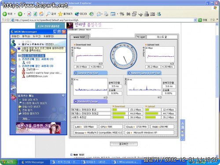Open the Help Messenger menu (H)
Image resolution: width=220 pixels, height=165 pixels.
tap(48, 36)
